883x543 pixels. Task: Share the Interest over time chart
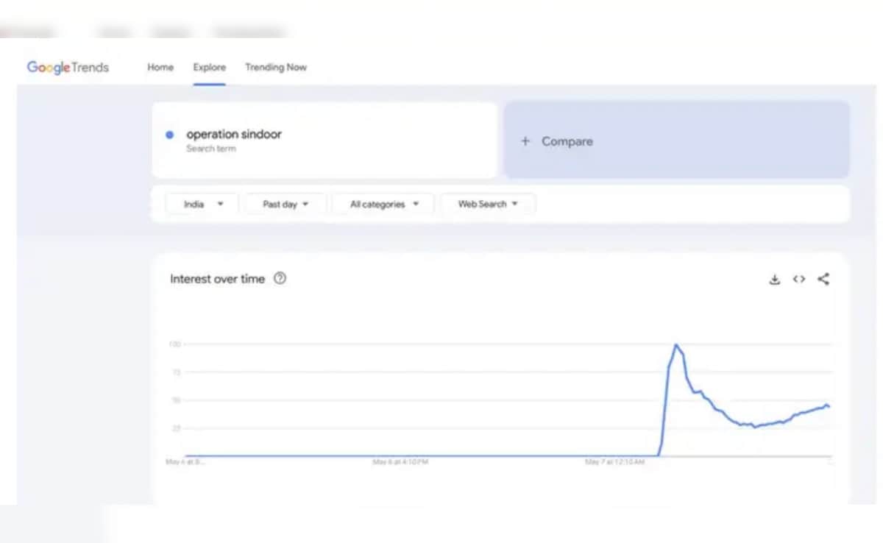pos(823,280)
